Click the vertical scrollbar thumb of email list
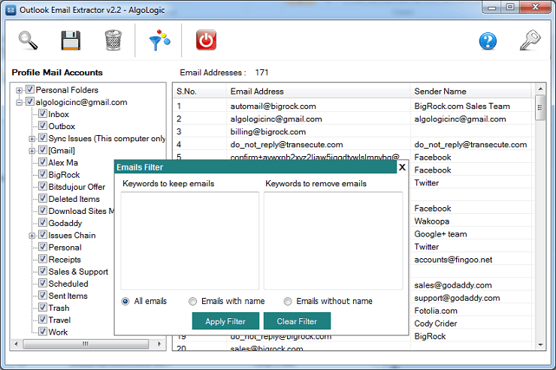 coord(540,107)
